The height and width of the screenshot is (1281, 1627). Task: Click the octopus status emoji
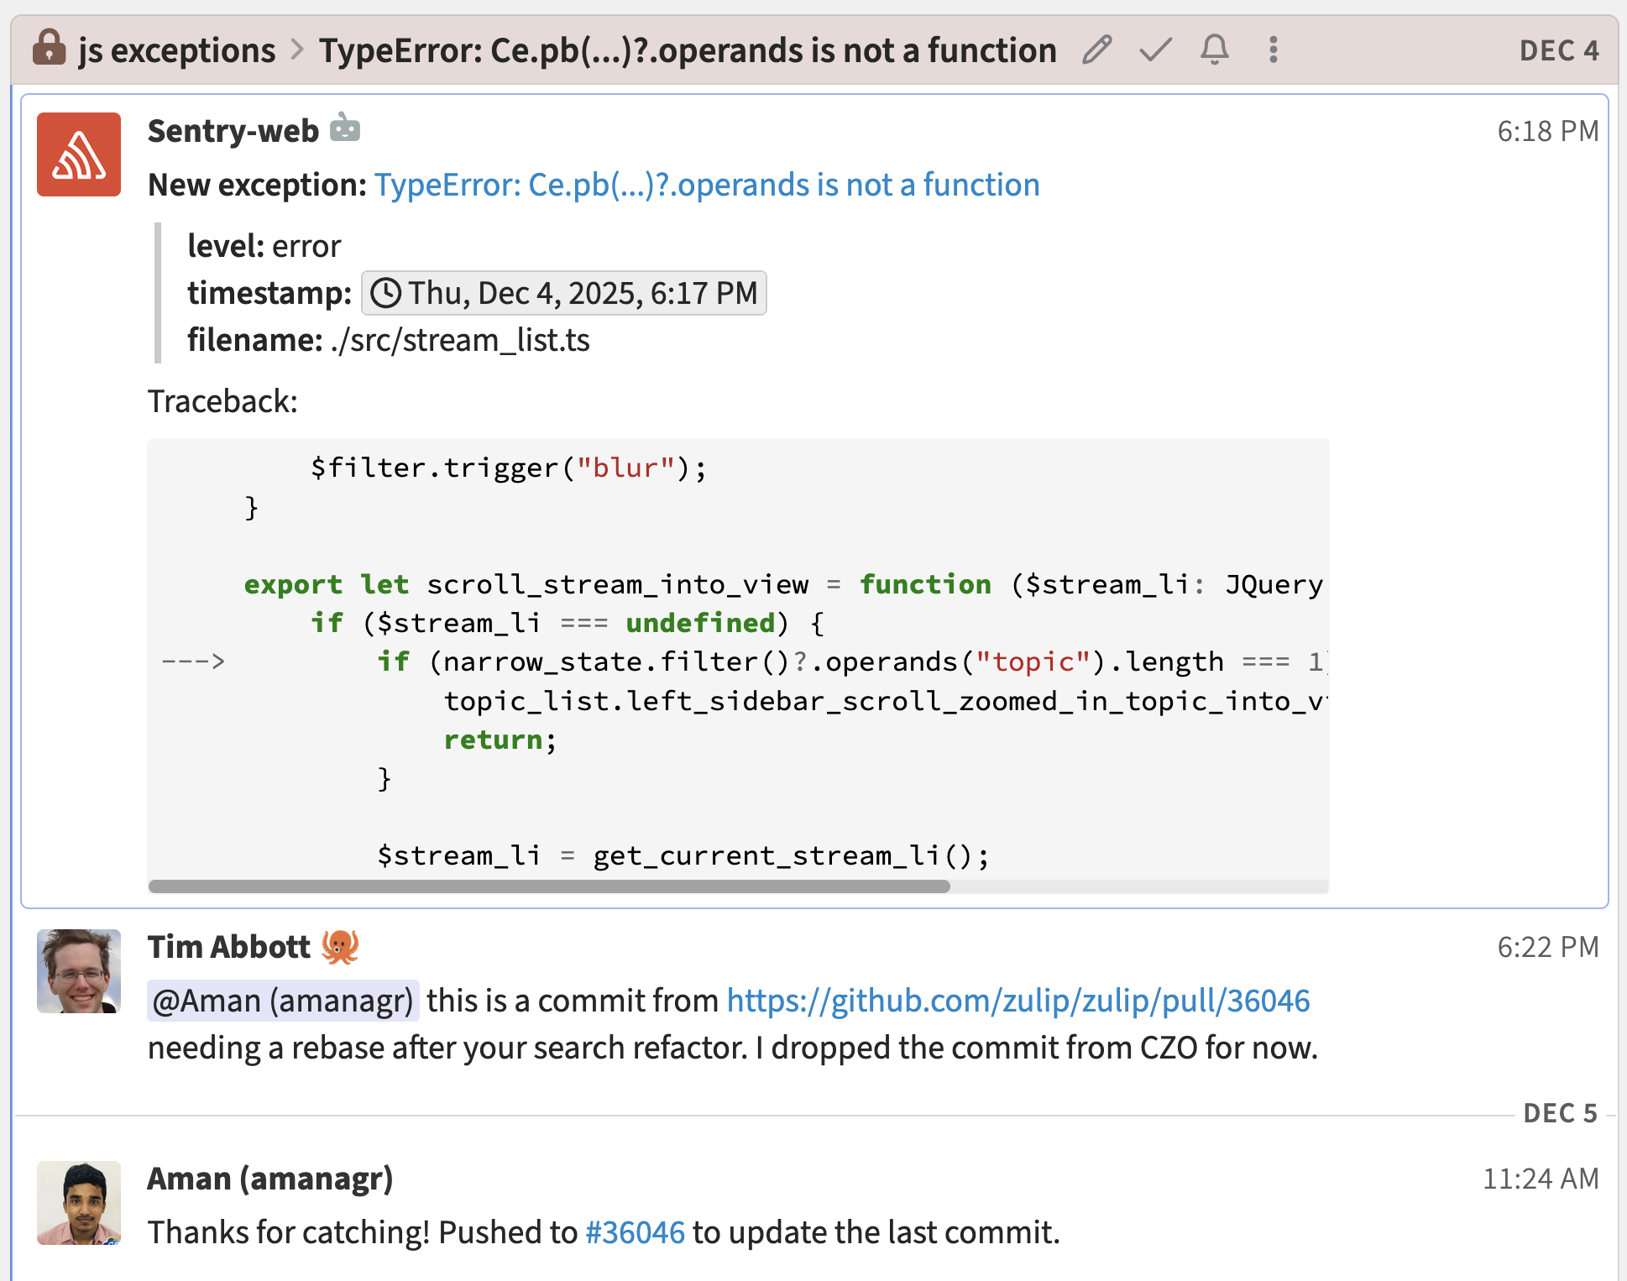(340, 947)
